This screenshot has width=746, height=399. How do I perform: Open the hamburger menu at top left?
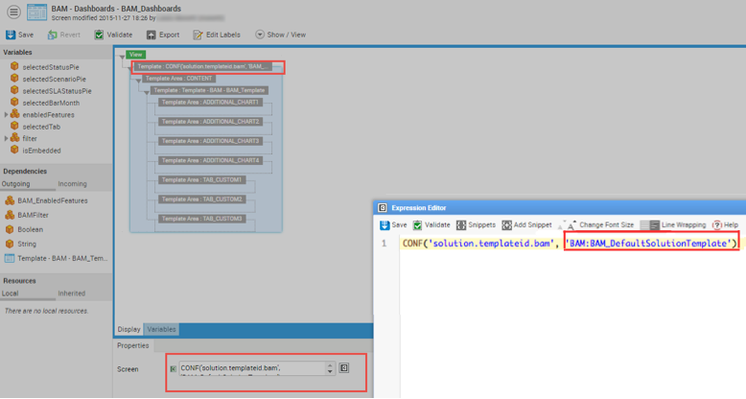(x=13, y=12)
